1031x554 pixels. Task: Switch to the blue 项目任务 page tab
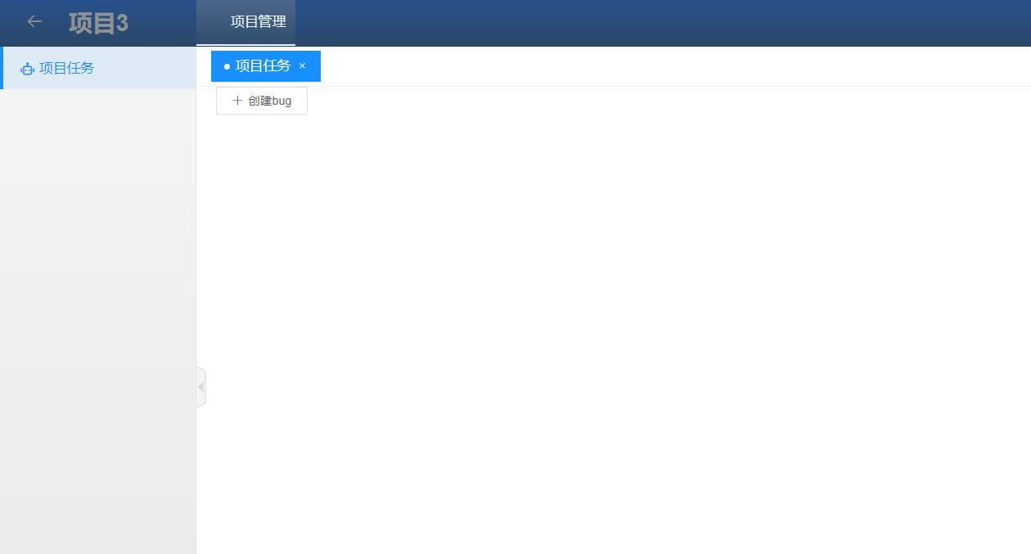point(266,66)
